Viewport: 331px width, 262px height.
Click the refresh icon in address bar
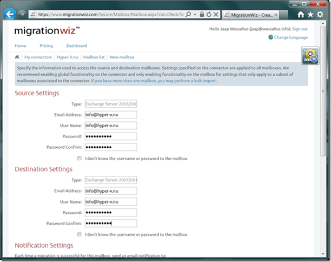208,15
